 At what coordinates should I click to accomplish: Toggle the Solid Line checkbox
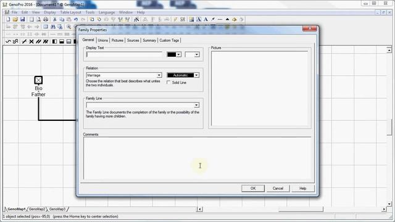[168, 82]
